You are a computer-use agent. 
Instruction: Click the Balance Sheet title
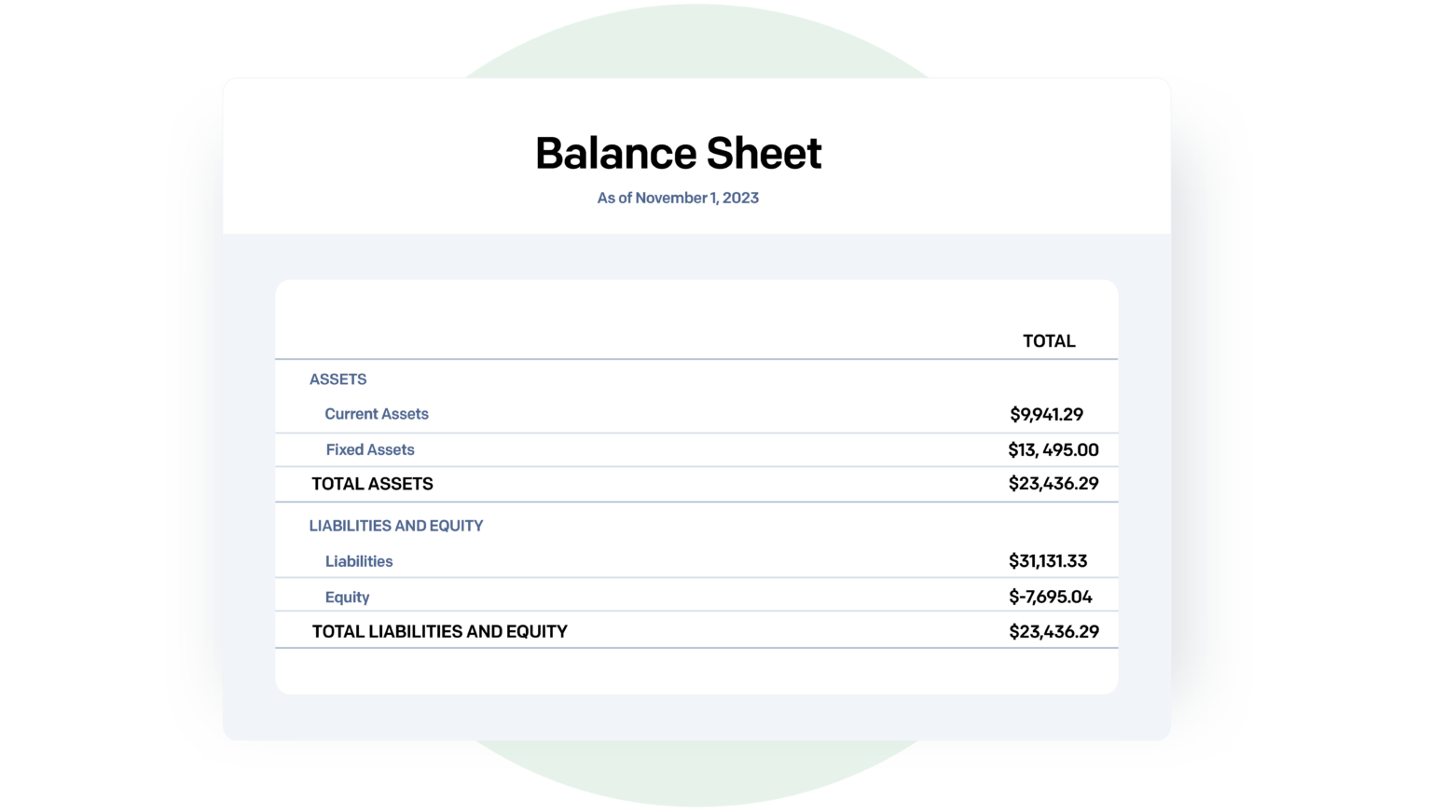(x=678, y=153)
